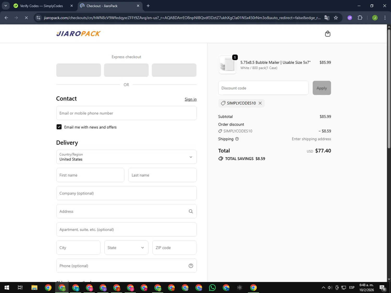Click the Sign in link
The image size is (391, 293).
point(191,99)
